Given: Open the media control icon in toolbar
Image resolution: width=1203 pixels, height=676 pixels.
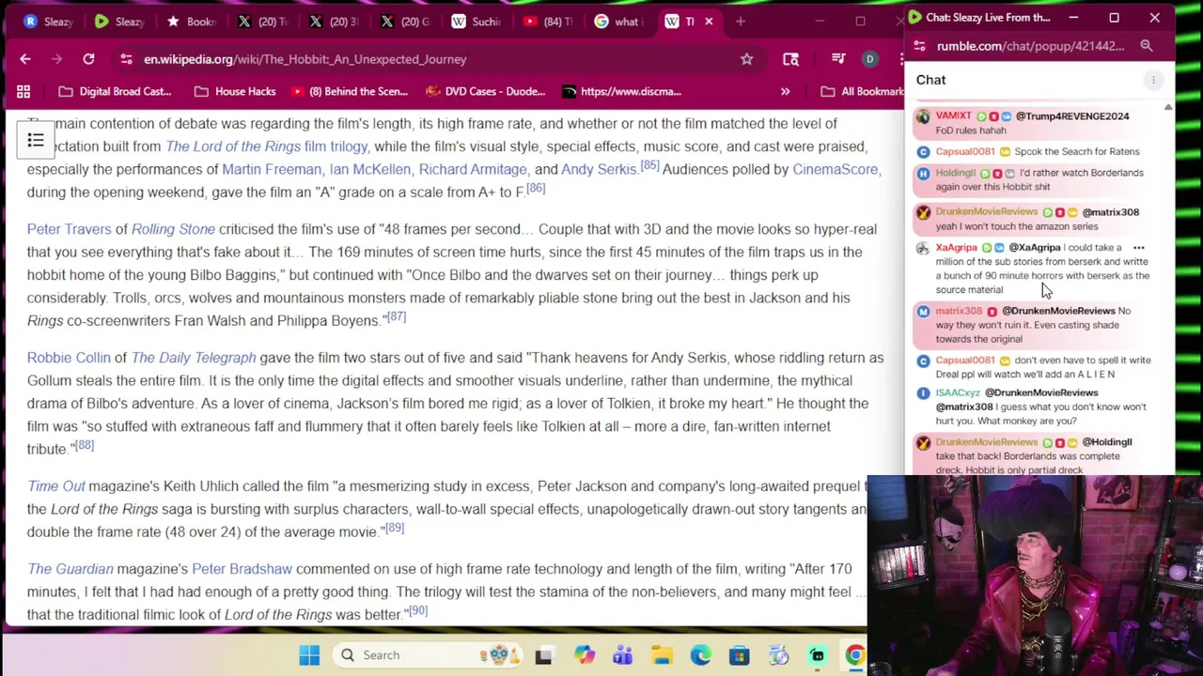Looking at the screenshot, I should point(838,59).
